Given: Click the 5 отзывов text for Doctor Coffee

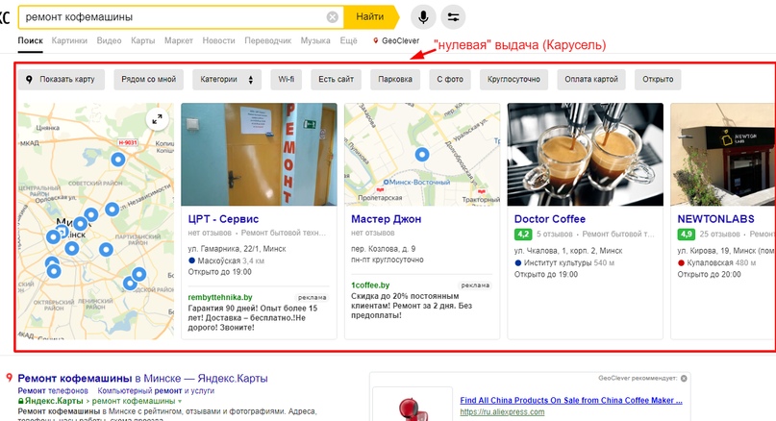Looking at the screenshot, I should coord(554,234).
